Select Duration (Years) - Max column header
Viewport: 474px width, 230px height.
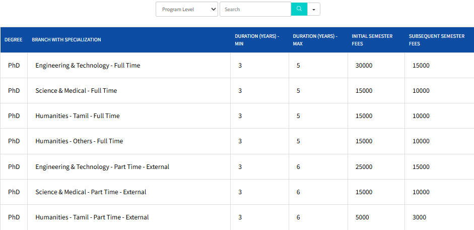click(315, 40)
